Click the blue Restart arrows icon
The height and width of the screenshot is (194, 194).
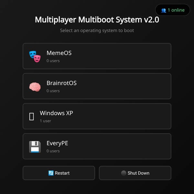click(51, 173)
